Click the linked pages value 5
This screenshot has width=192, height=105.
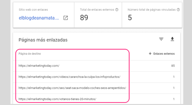click(130, 17)
